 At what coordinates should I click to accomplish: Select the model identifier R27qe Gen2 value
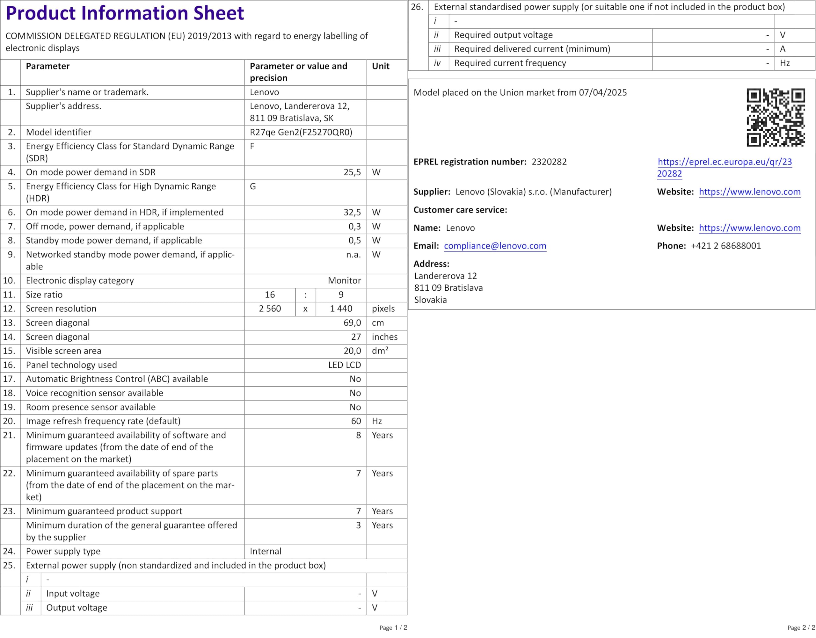tap(301, 132)
